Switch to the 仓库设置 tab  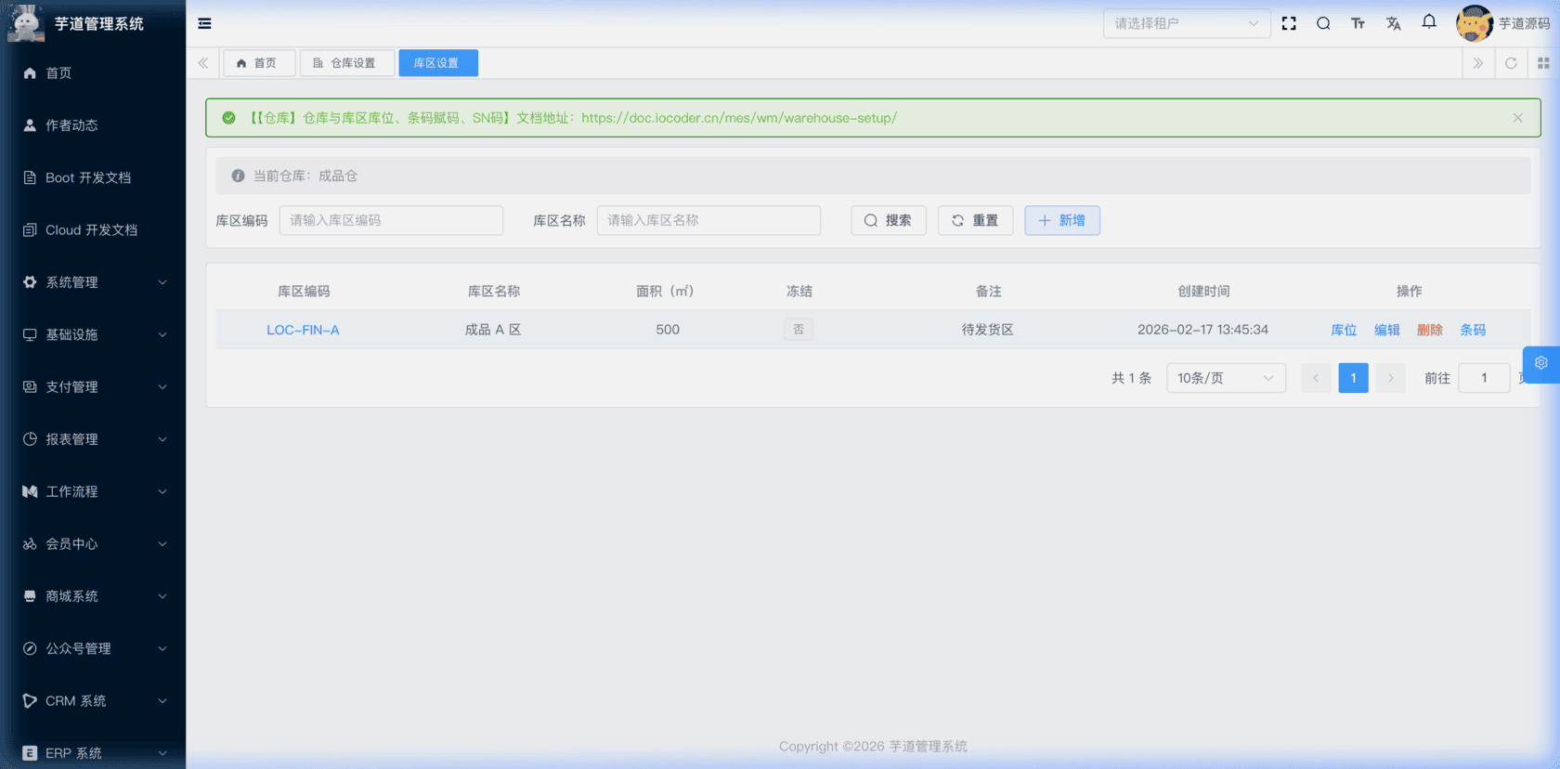pyautogui.click(x=345, y=63)
